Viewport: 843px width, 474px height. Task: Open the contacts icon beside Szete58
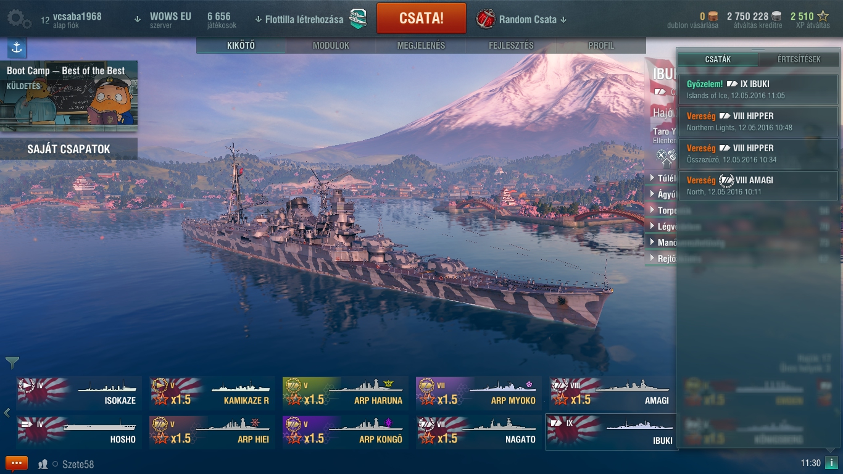pyautogui.click(x=43, y=464)
